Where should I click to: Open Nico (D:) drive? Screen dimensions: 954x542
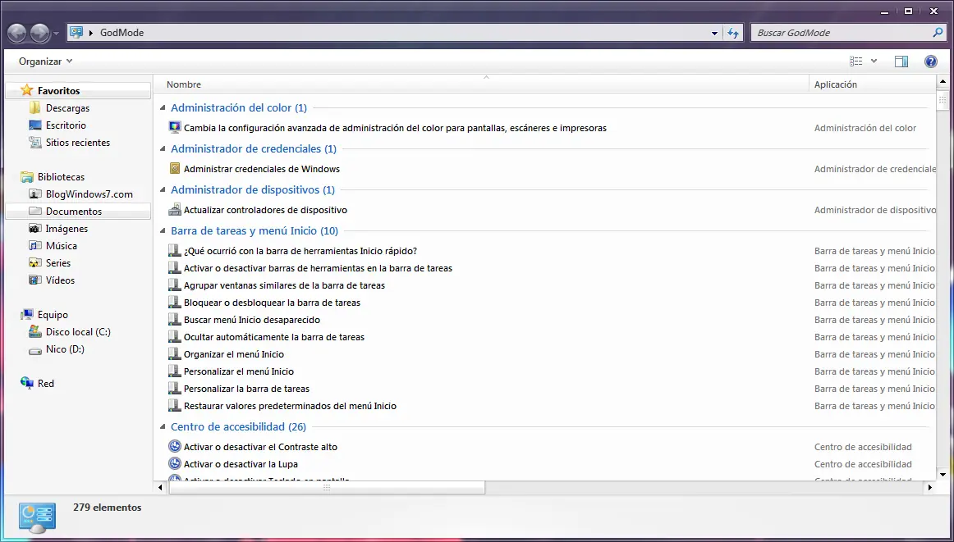click(65, 349)
